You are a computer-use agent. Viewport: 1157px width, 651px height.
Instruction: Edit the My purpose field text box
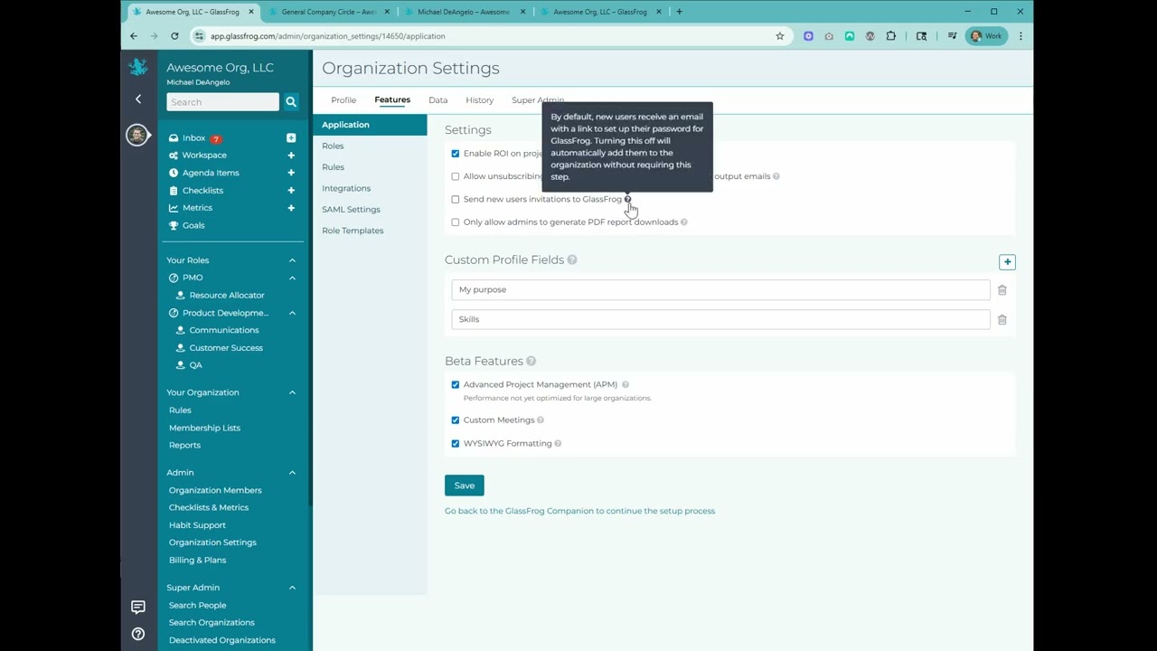pos(720,290)
